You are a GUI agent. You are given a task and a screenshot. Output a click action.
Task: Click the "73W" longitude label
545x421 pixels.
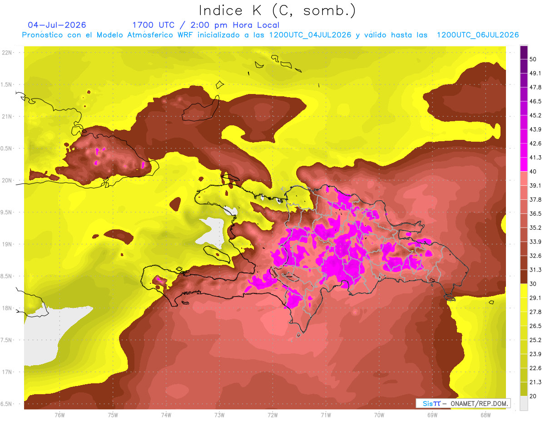tap(219, 415)
